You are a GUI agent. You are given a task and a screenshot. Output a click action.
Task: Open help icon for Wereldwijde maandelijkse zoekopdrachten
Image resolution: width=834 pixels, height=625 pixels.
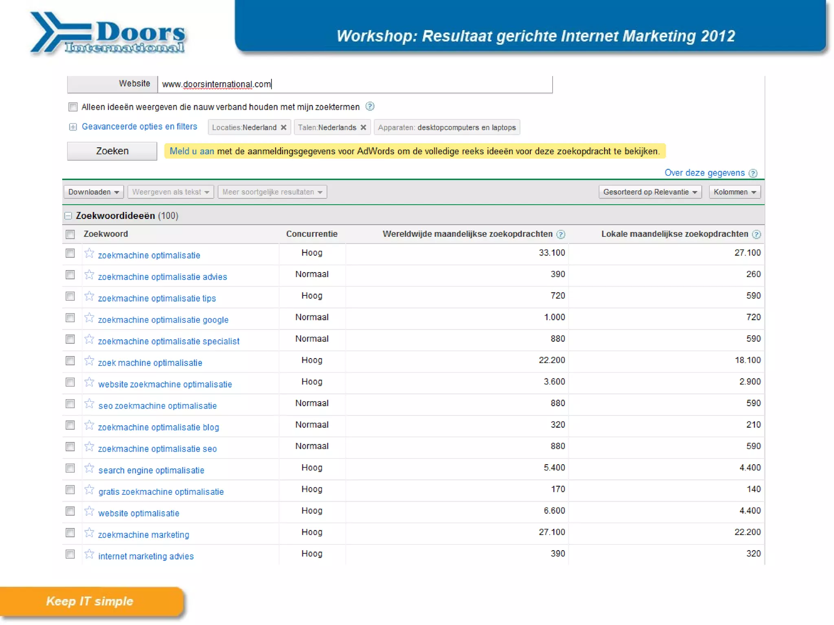click(x=561, y=234)
